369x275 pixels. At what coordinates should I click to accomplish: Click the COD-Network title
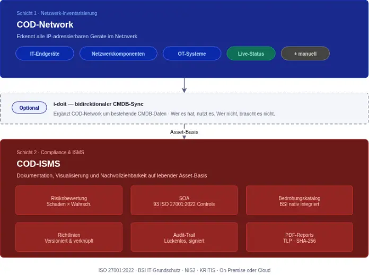tap(45, 24)
